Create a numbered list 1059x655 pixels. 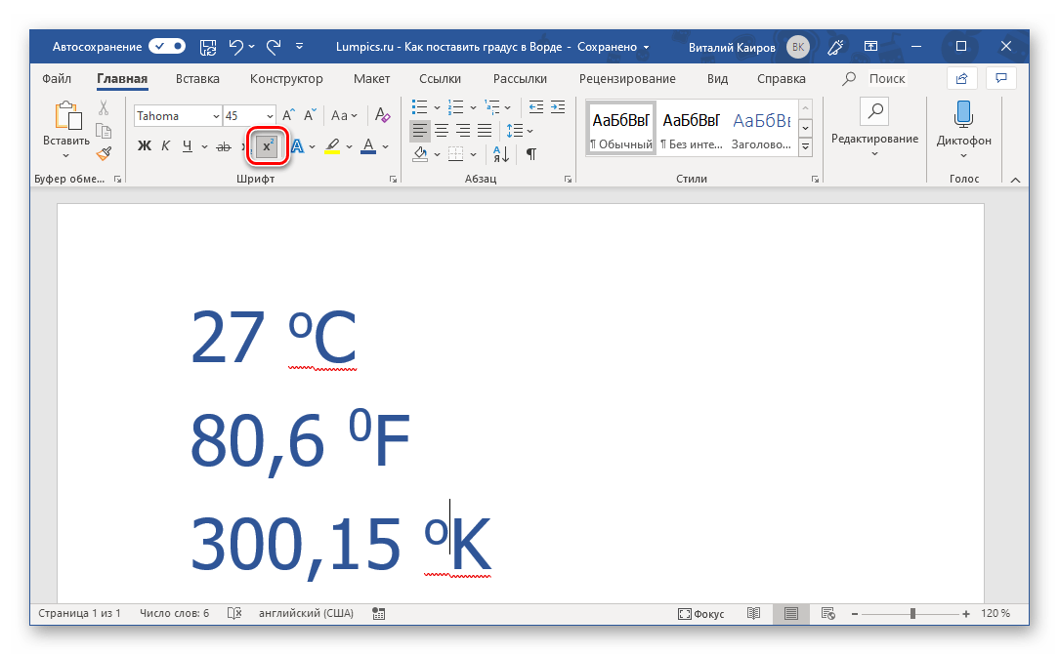click(456, 107)
